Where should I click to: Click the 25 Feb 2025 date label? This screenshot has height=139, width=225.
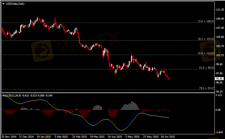point(80,137)
